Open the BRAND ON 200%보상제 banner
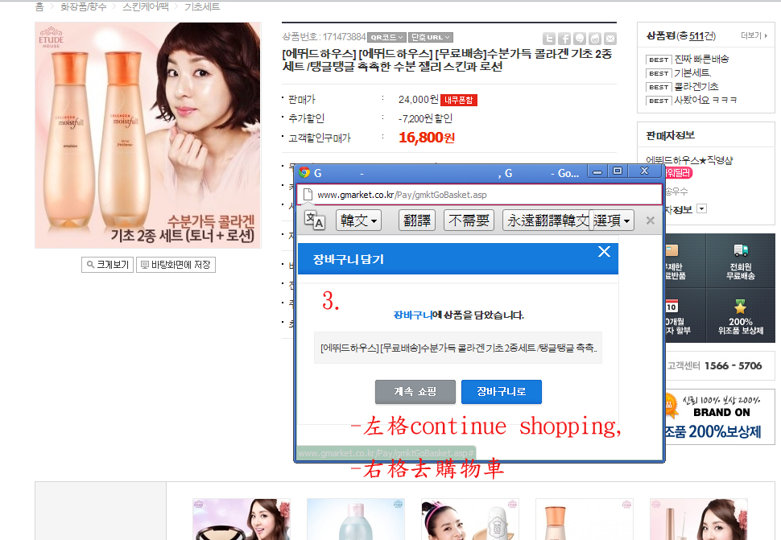Image resolution: width=781 pixels, height=540 pixels. coord(720,417)
